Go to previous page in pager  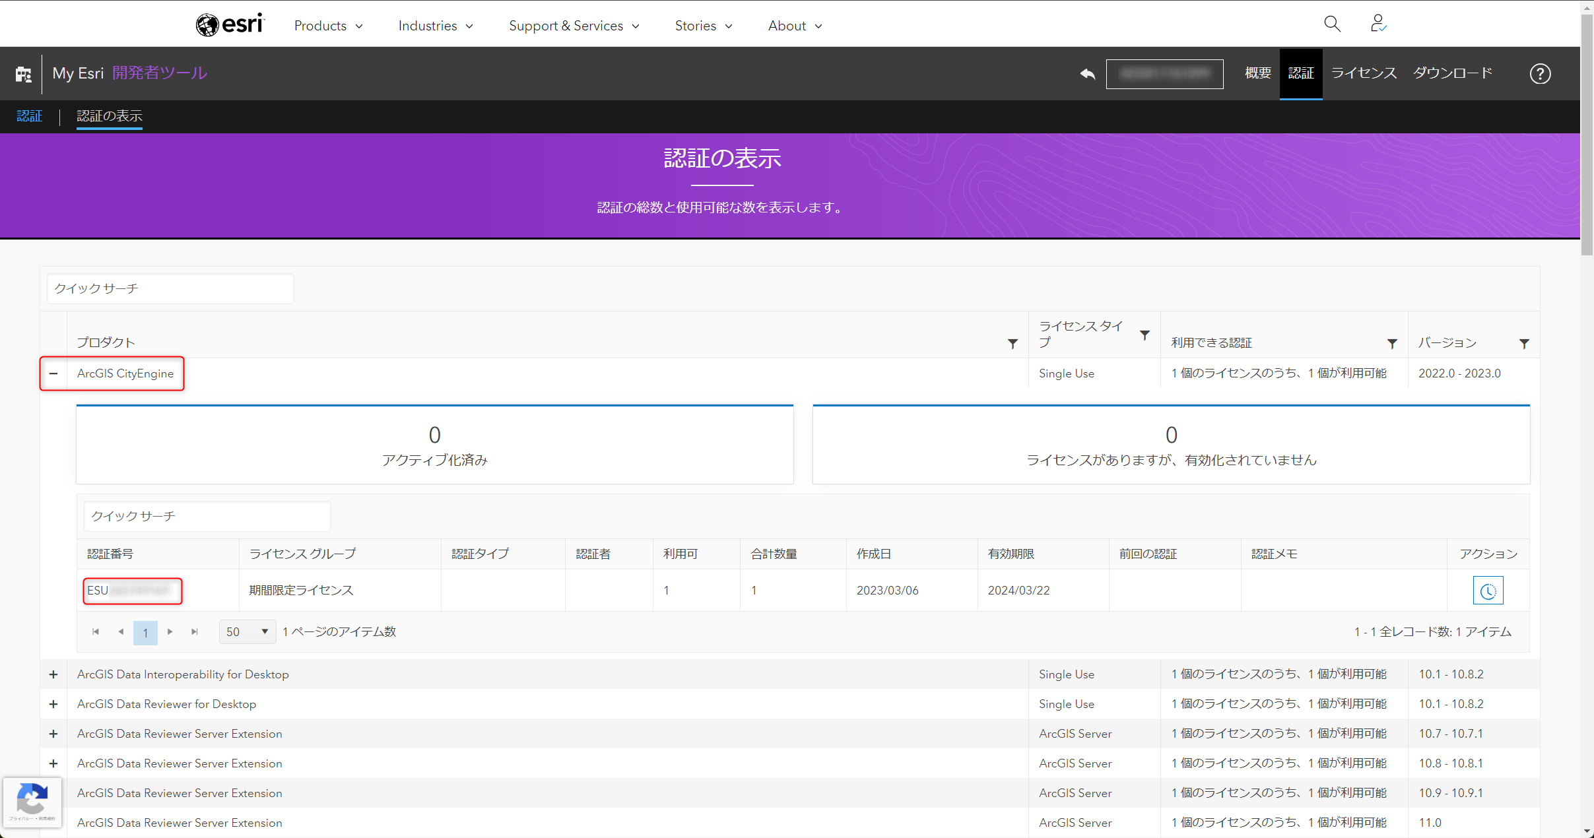tap(121, 632)
